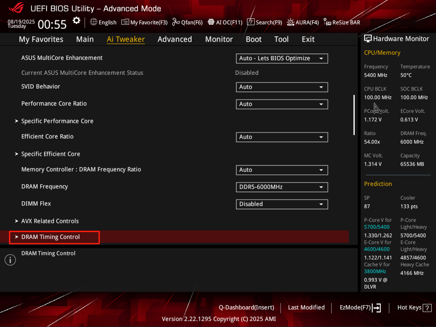Viewport: 436px width, 327px height.
Task: Click Search(F9) label
Action: tap(268, 22)
